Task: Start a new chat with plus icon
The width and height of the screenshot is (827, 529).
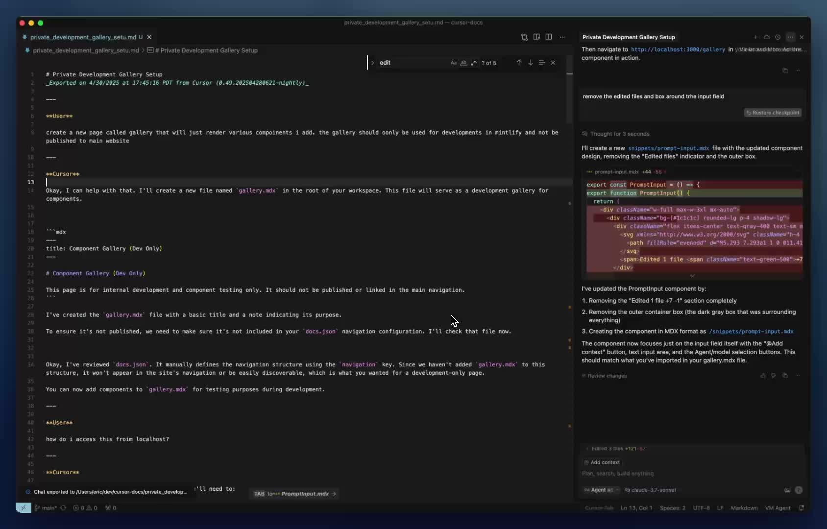Action: pos(755,37)
